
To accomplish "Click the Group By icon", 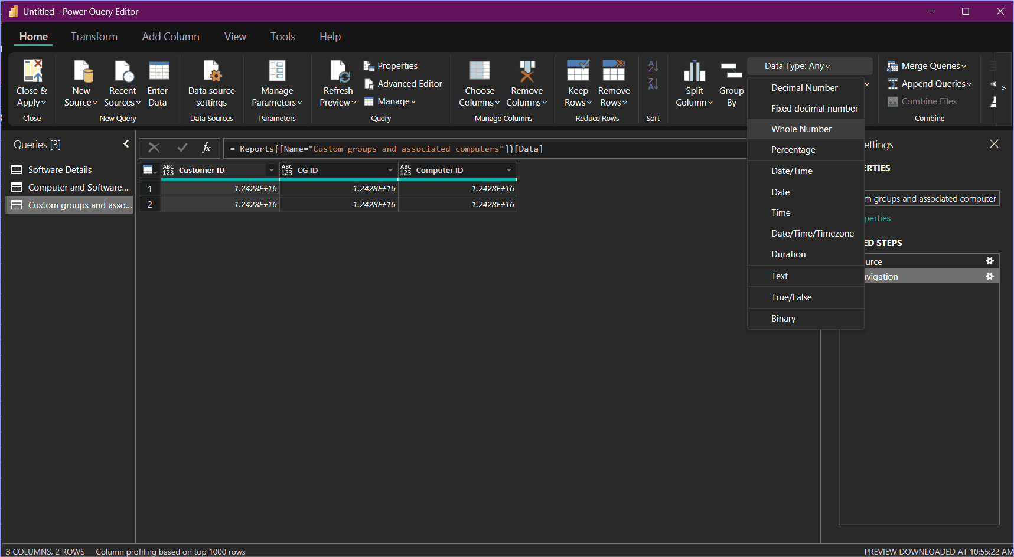I will point(732,70).
